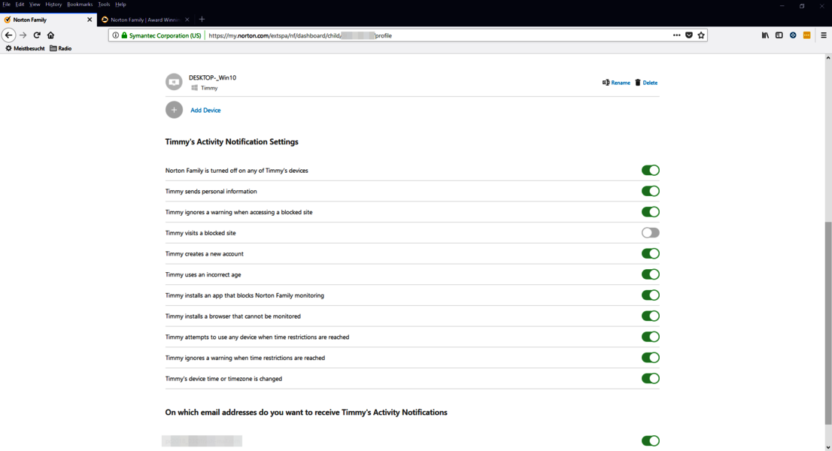Reload the current Norton Family page
The image size is (832, 451).
click(x=37, y=35)
